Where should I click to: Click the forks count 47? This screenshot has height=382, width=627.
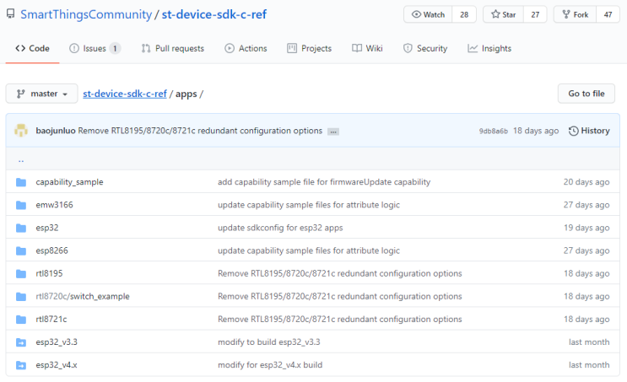608,14
